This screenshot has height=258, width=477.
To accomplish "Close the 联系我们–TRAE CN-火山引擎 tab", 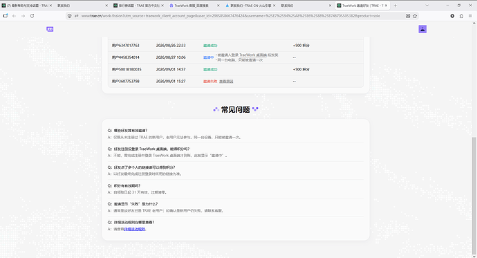I will [x=274, y=6].
